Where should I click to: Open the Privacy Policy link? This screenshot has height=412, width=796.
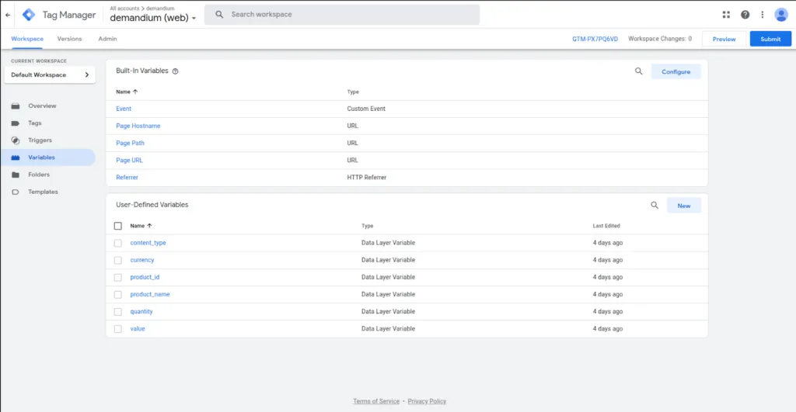[x=427, y=401]
